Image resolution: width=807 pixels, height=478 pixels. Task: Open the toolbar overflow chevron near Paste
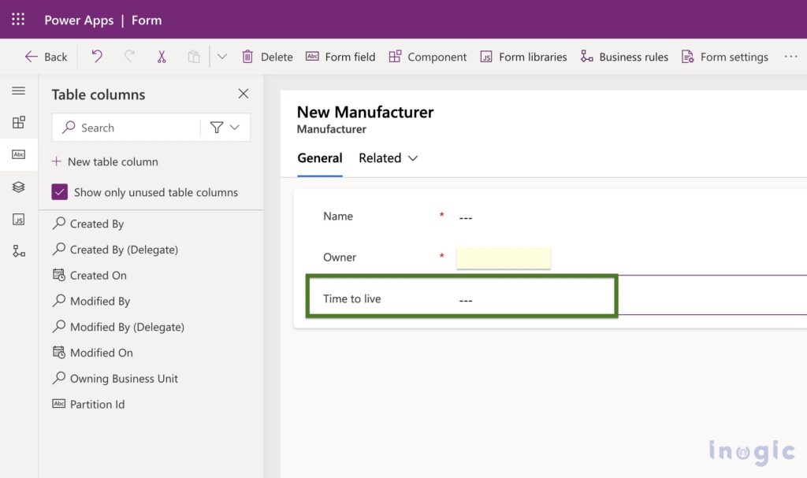point(221,56)
